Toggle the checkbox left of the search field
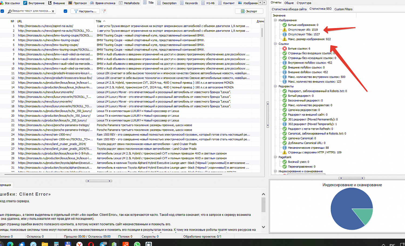405x246 pixels. [x=2, y=11]
